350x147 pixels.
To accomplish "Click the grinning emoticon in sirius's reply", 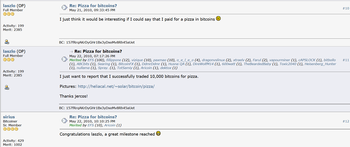I will click(158, 133).
